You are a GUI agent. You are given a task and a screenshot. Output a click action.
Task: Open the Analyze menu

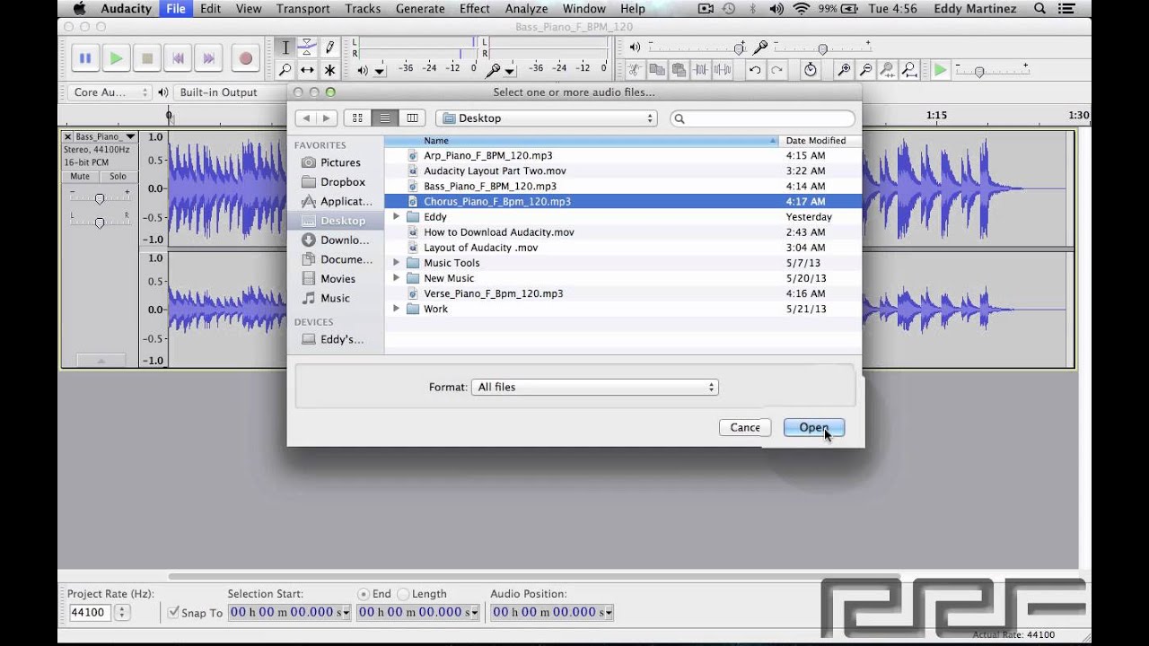pos(526,8)
